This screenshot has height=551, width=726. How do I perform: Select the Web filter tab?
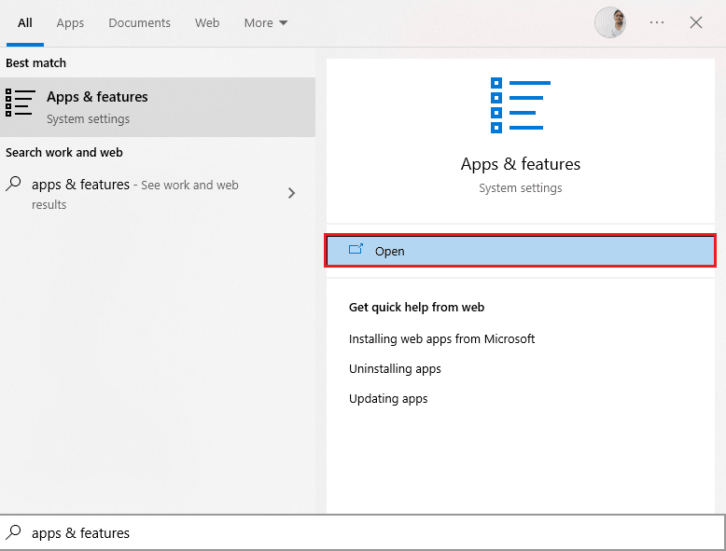207,22
